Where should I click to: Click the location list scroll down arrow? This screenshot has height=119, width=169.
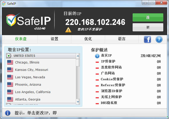click(x=78, y=102)
